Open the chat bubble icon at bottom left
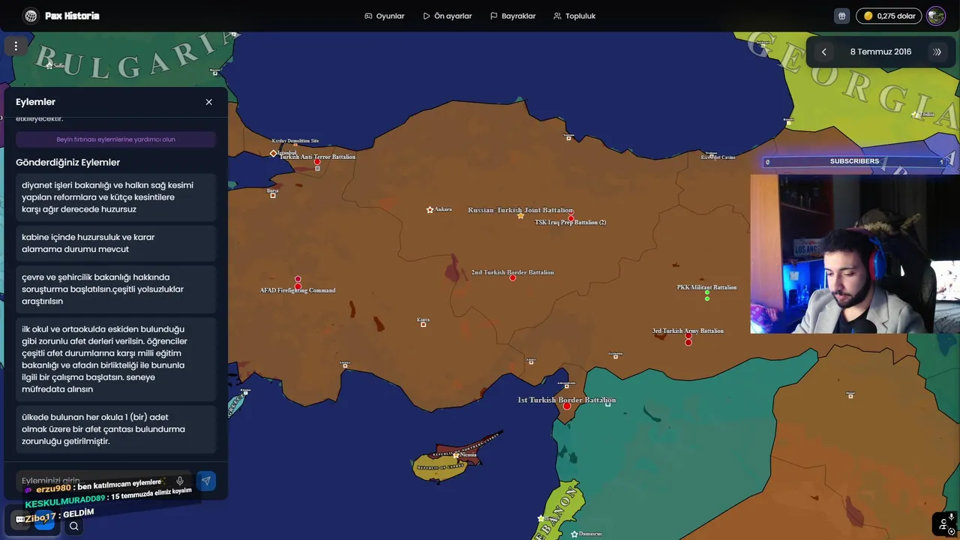960x540 pixels. (20, 519)
